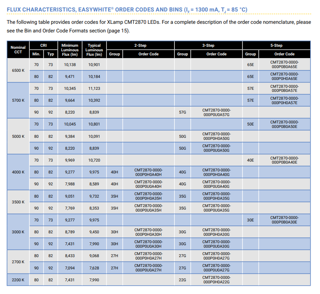Select the Nominal CCT column header
The height and width of the screenshot is (294, 320).
click(18, 50)
